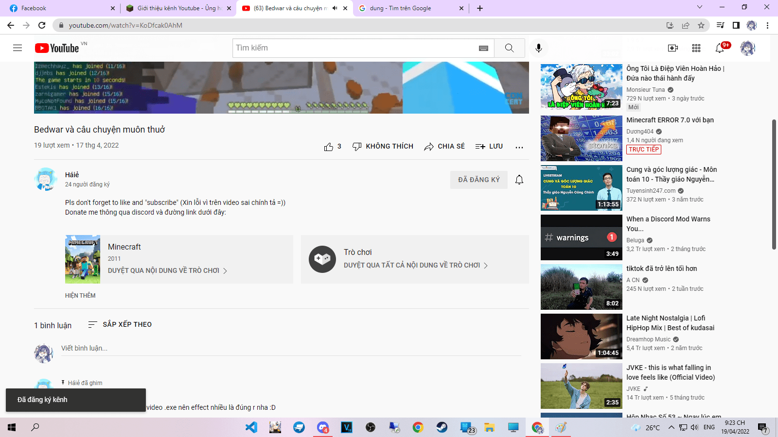Start voice search with the microphone
Viewport: 778px width, 437px height.
[x=538, y=48]
